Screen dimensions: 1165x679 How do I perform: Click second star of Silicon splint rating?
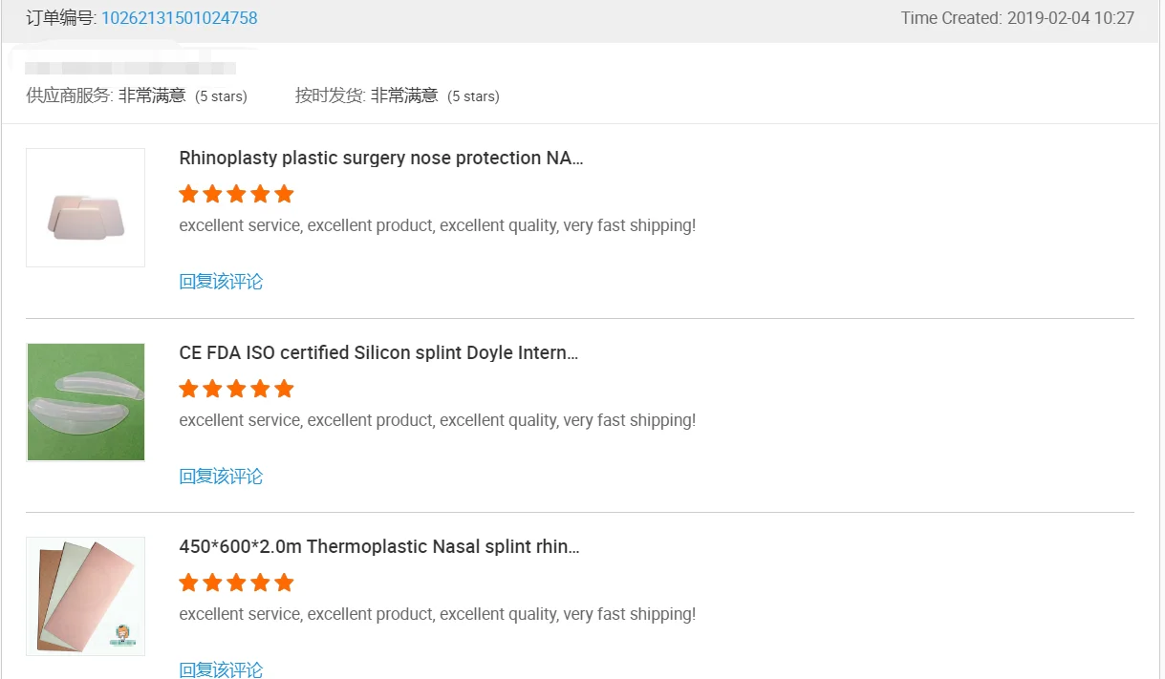pos(212,389)
